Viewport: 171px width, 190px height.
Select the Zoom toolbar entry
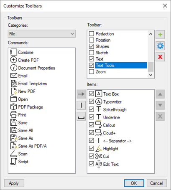[101, 72]
